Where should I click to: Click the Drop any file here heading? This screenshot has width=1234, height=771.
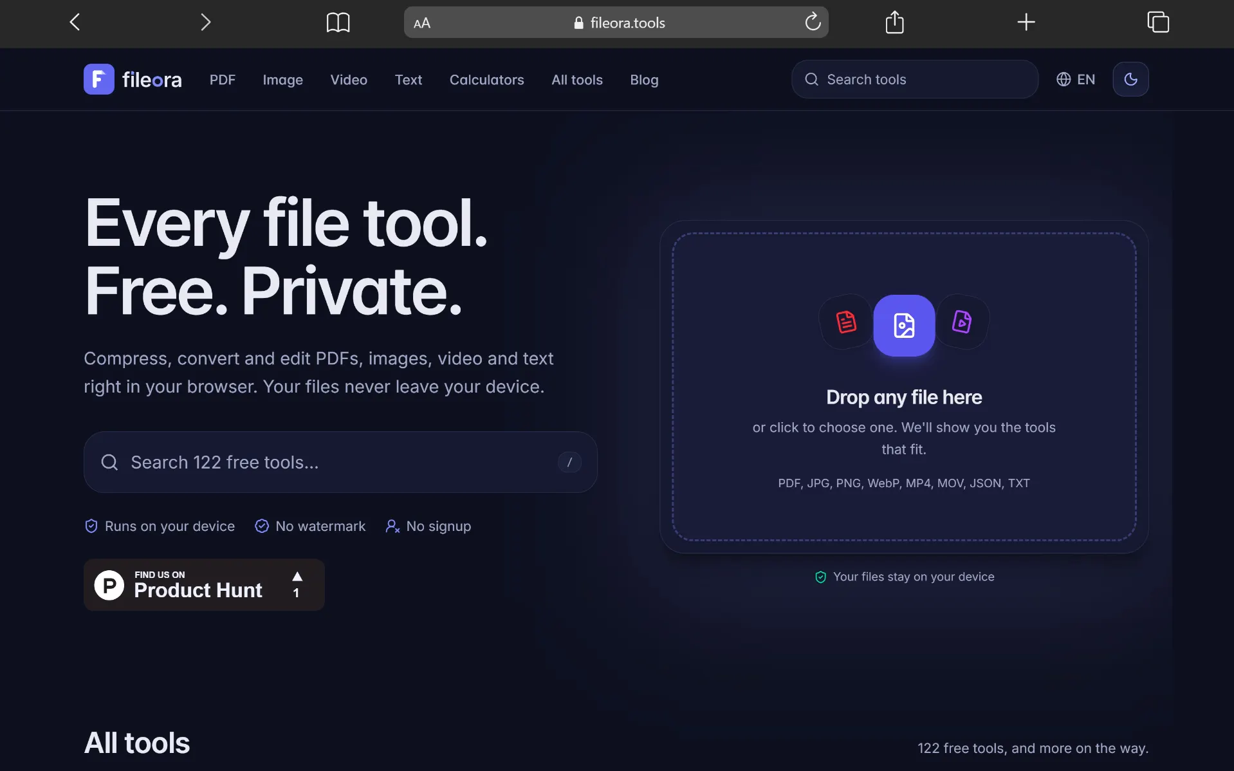tap(904, 397)
